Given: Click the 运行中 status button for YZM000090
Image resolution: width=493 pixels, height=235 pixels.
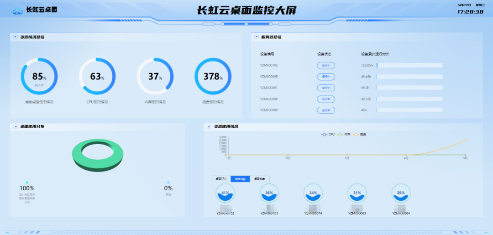Looking at the screenshot, I should pos(326,99).
